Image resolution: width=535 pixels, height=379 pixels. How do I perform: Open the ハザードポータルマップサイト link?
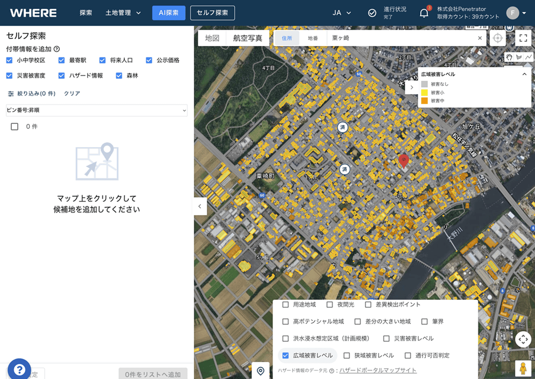[378, 370]
